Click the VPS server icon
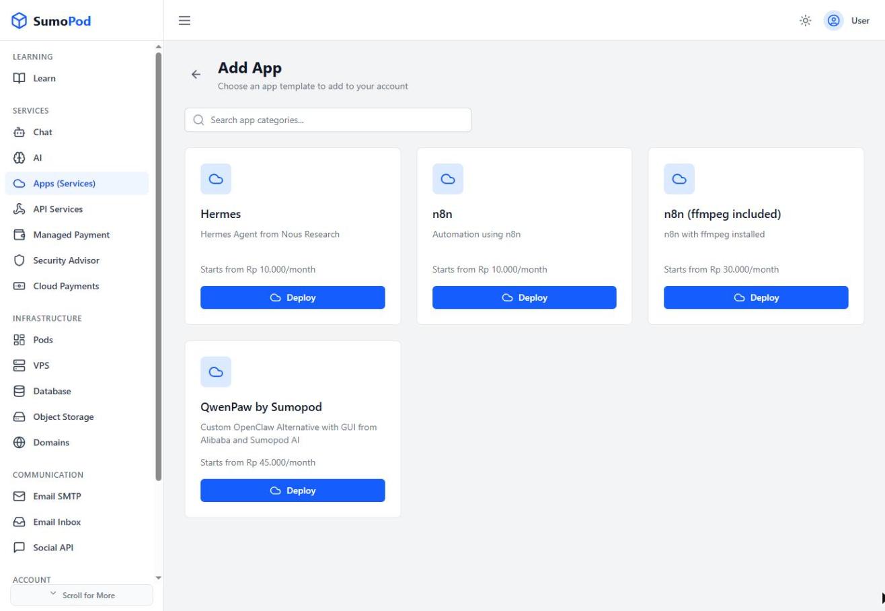 [20, 365]
